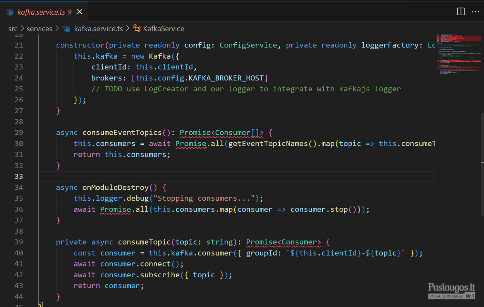Click underlined 'Promise<Consumer>' on line 39
Image resolution: width=484 pixels, height=307 pixels.
click(x=283, y=242)
